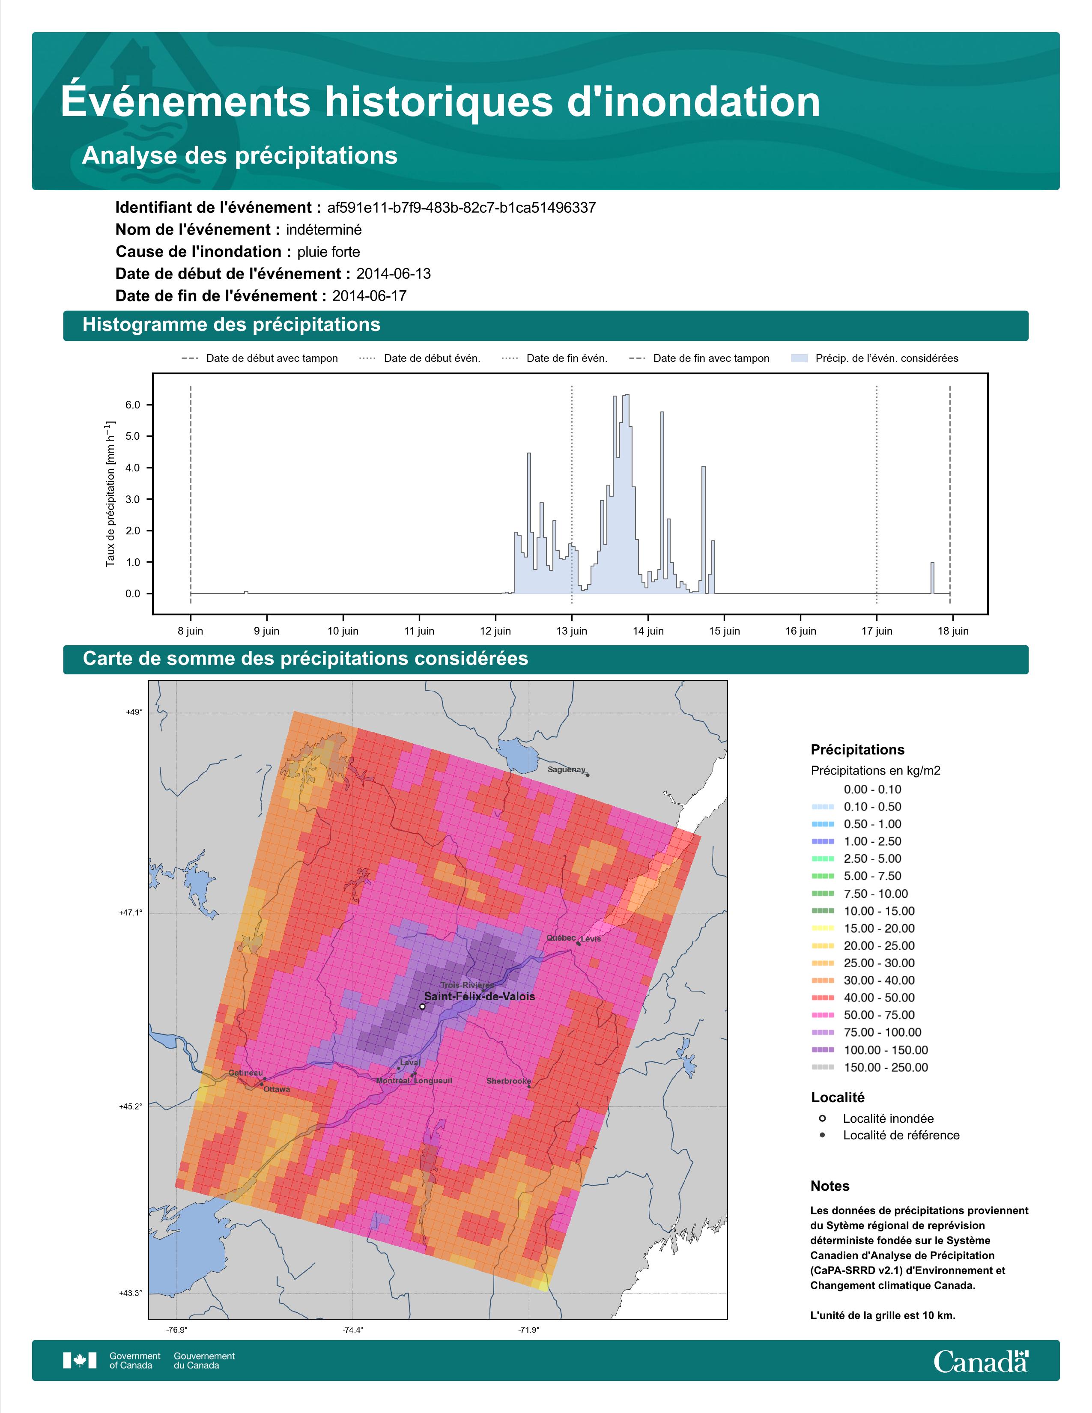
Task: Click the 1.00 - 2.50 legend swatch
Action: tap(823, 842)
